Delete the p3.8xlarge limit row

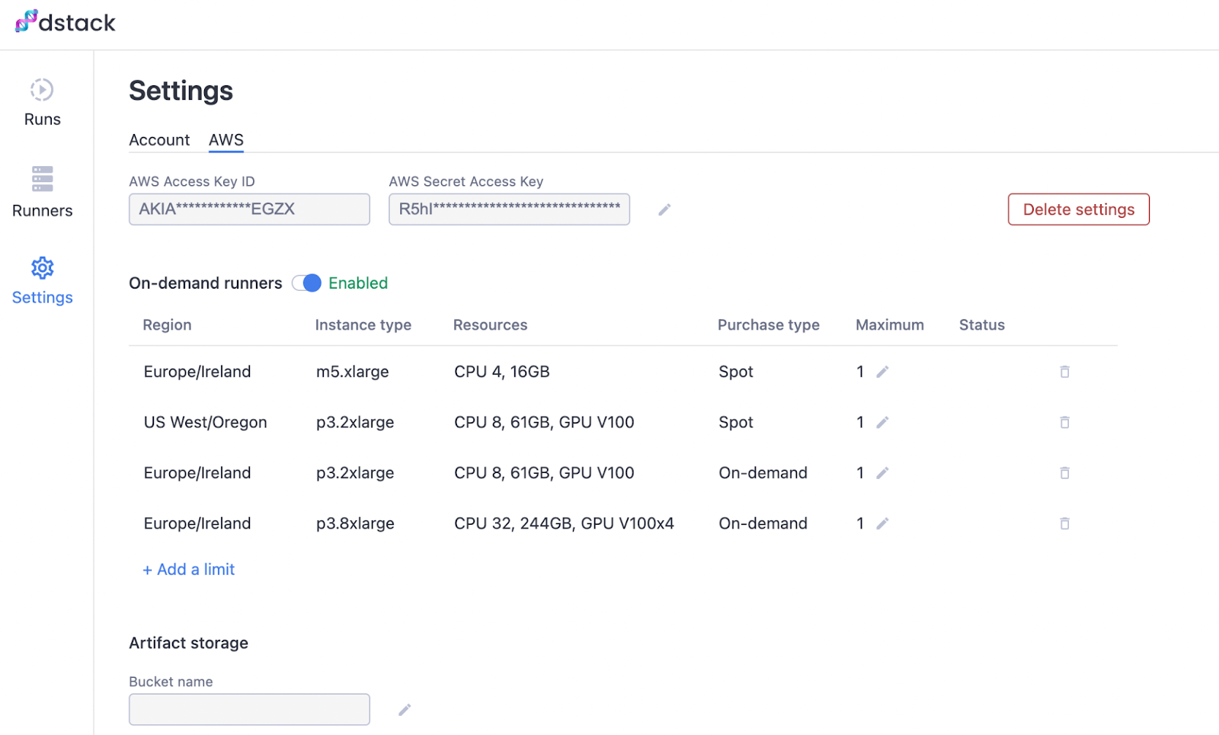click(x=1064, y=523)
